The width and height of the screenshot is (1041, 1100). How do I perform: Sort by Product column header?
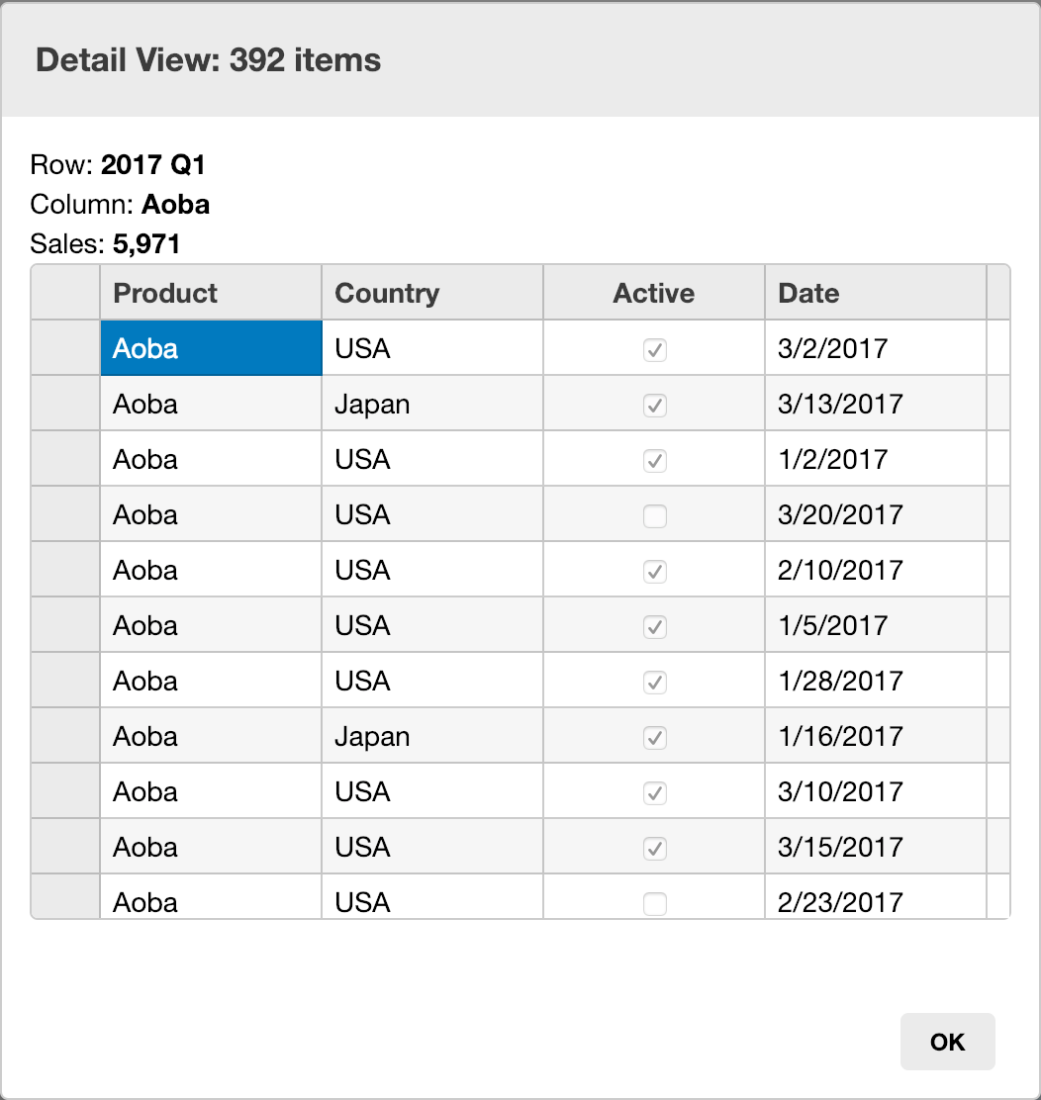210,293
